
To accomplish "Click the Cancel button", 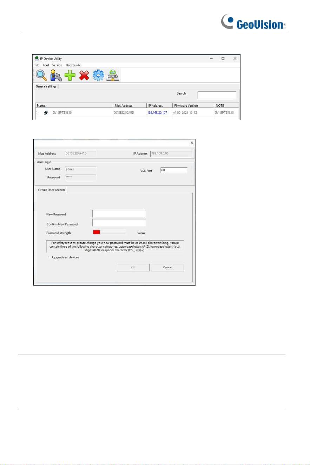I will pyautogui.click(x=167, y=267).
